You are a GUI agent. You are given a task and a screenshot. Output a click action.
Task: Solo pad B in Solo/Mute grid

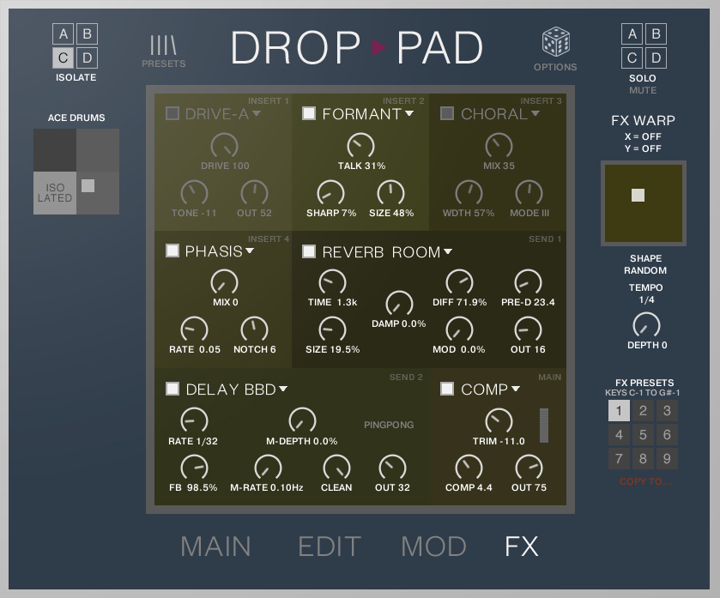tap(656, 34)
